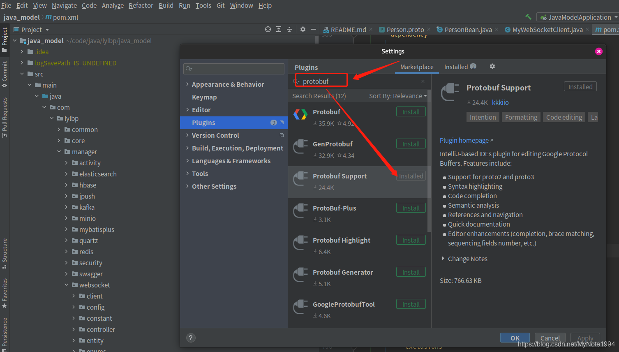Screen dimensions: 619x352
Task: Open the Git menu
Action: click(x=221, y=5)
